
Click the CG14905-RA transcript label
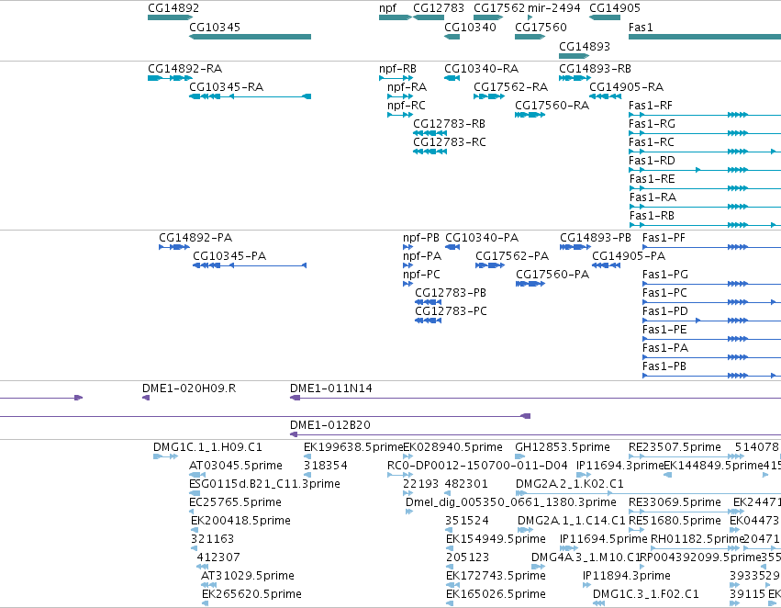[x=626, y=86]
